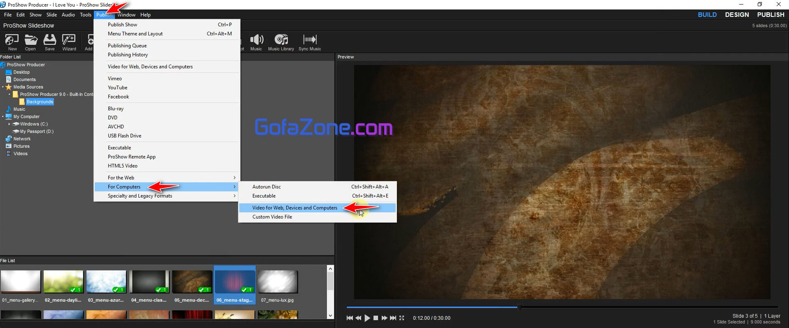Select the 05_menu-dec thumbnail
This screenshot has height=328, width=789.
tap(192, 282)
